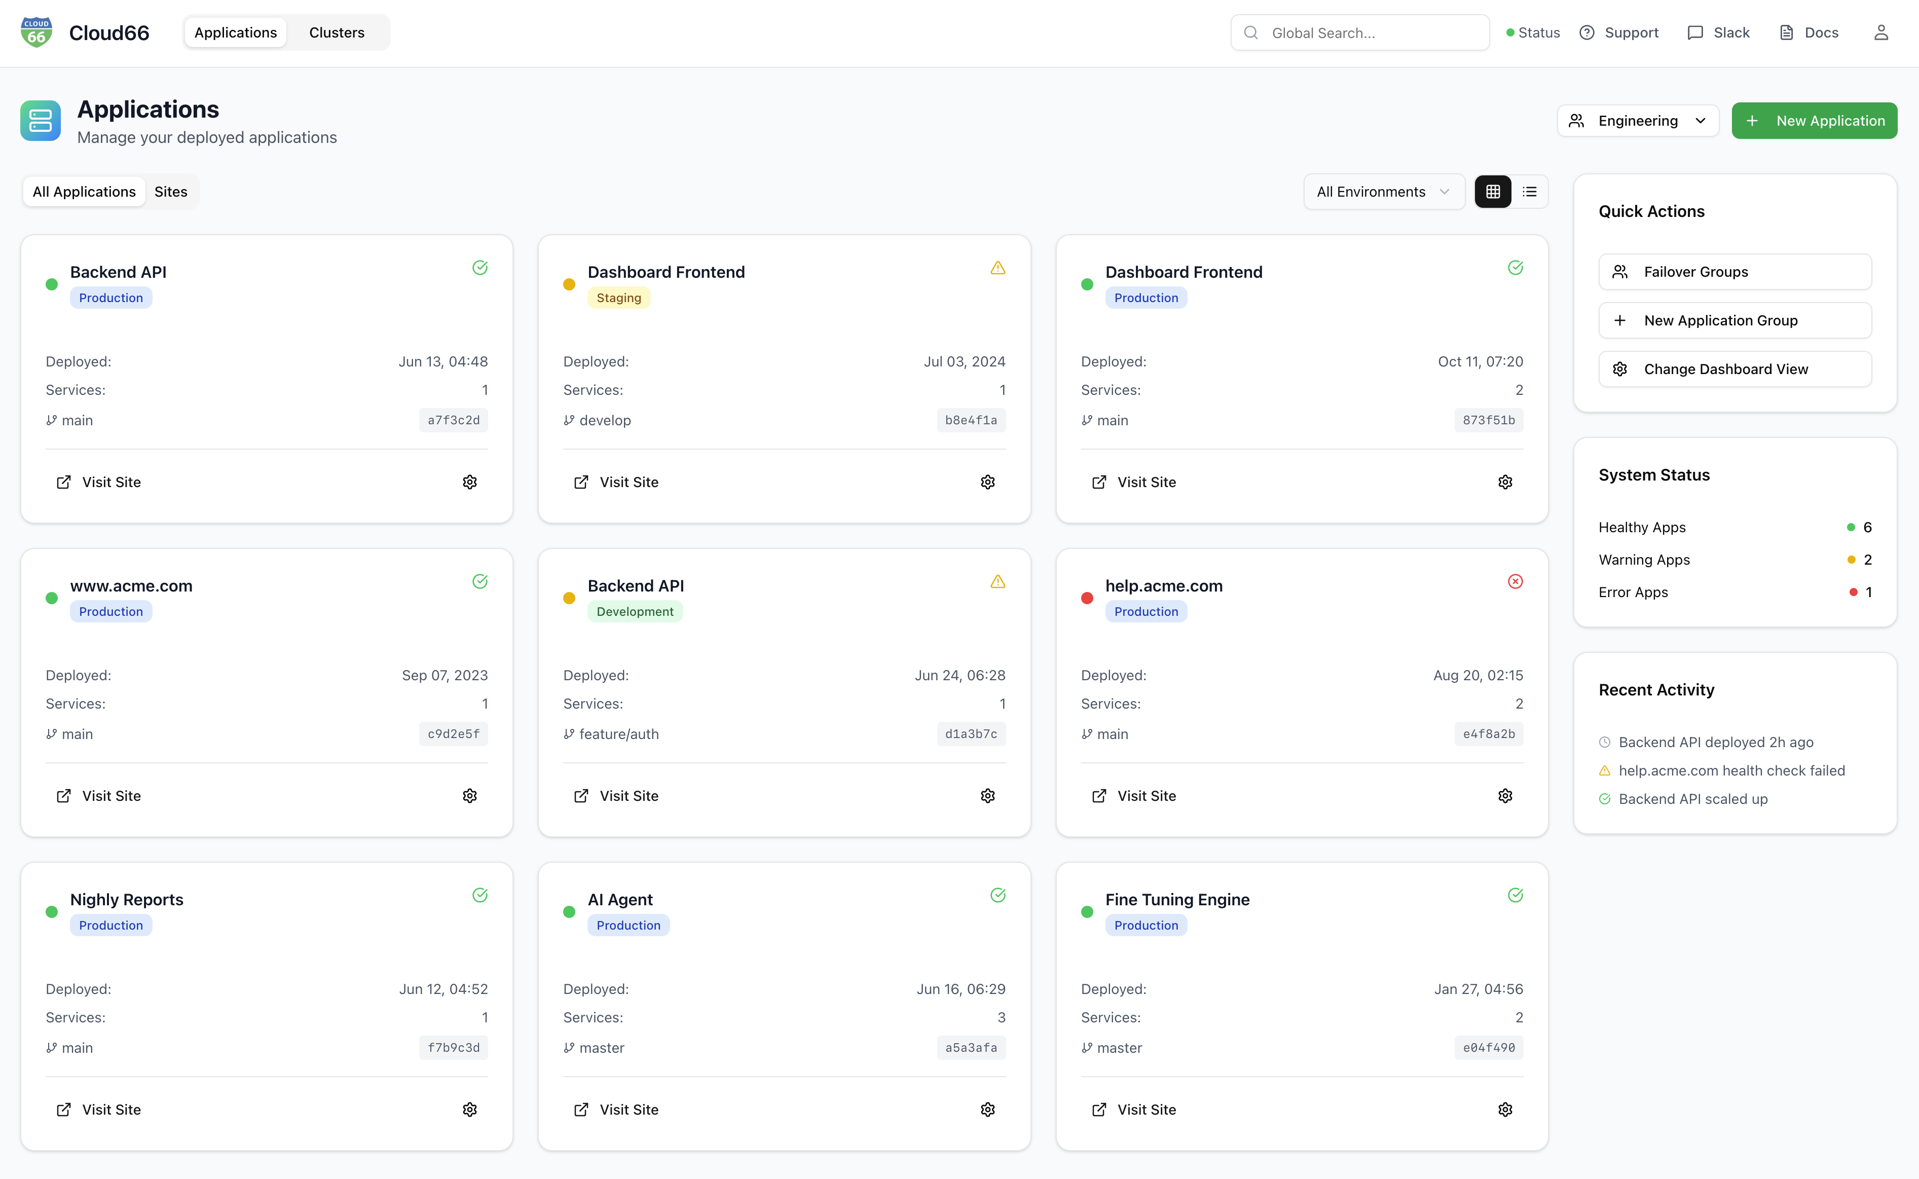Click the Production badge on www.acme.com
The width and height of the screenshot is (1919, 1179).
pos(110,611)
